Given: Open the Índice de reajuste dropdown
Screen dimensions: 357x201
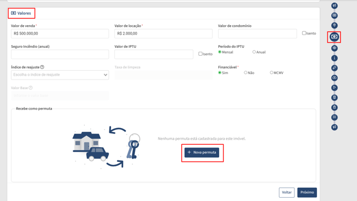Looking at the screenshot, I should [60, 75].
